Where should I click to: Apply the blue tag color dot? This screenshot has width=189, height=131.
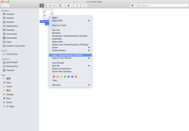pyautogui.click(x=69, y=77)
